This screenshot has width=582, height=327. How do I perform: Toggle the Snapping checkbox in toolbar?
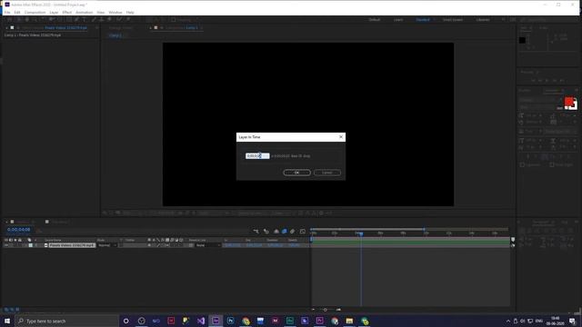tap(174, 20)
